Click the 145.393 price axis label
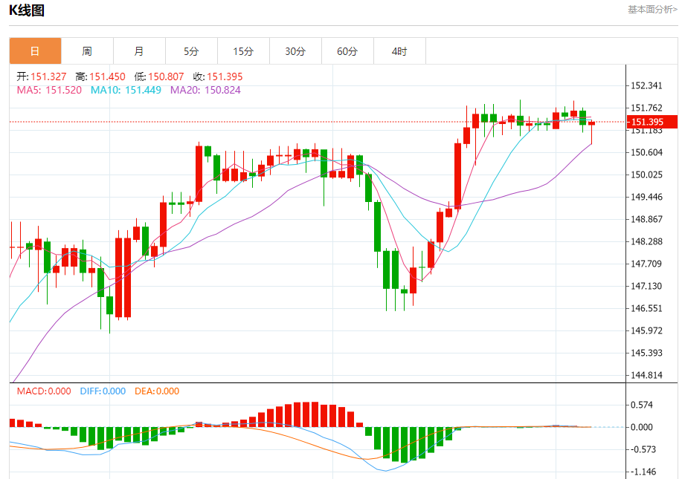The width and height of the screenshot is (682, 479). [647, 353]
